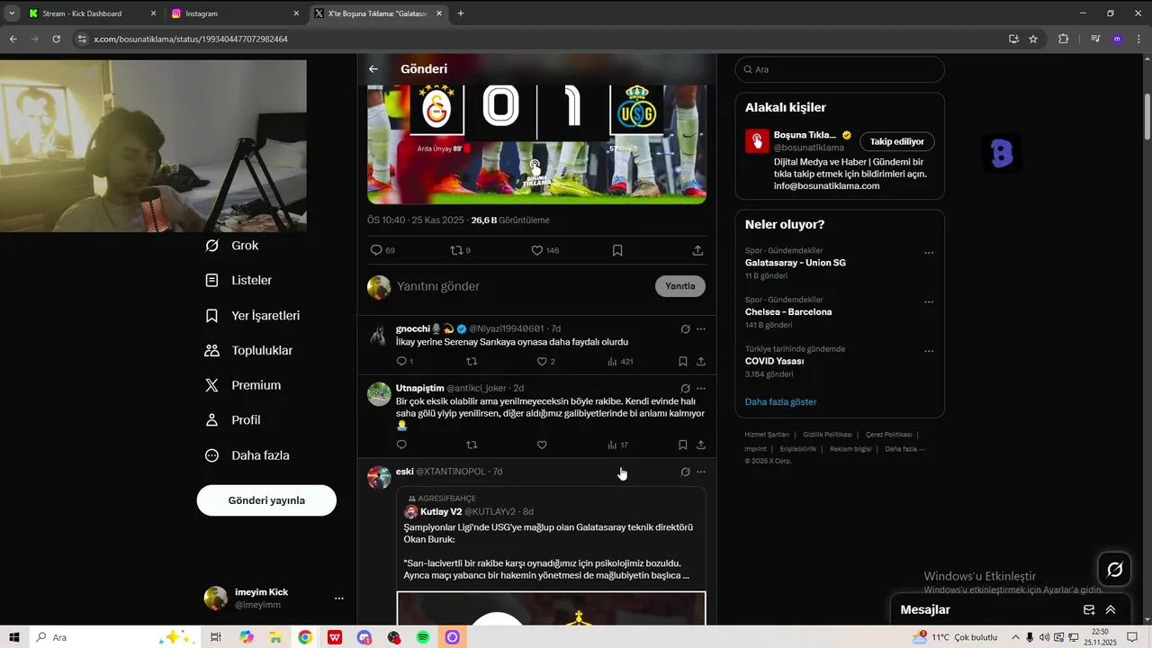1152x648 pixels.
Task: Like Utnapiştim's comment
Action: click(542, 445)
